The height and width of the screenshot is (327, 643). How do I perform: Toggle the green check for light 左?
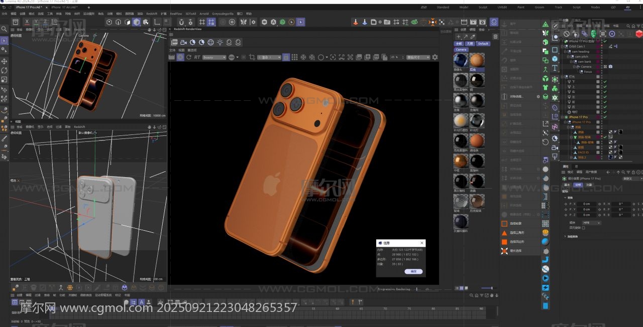pyautogui.click(x=605, y=97)
